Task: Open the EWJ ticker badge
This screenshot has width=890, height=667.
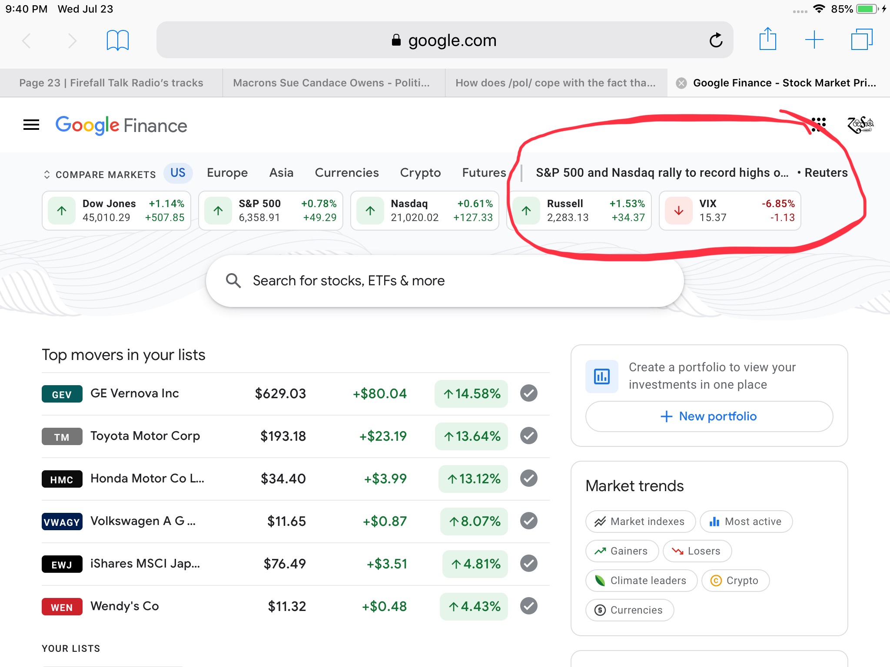Action: coord(62,564)
